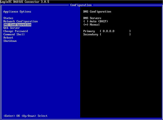163x120 pixels.
Task: Click the empty Secondary DNS field
Action: coord(115,34)
